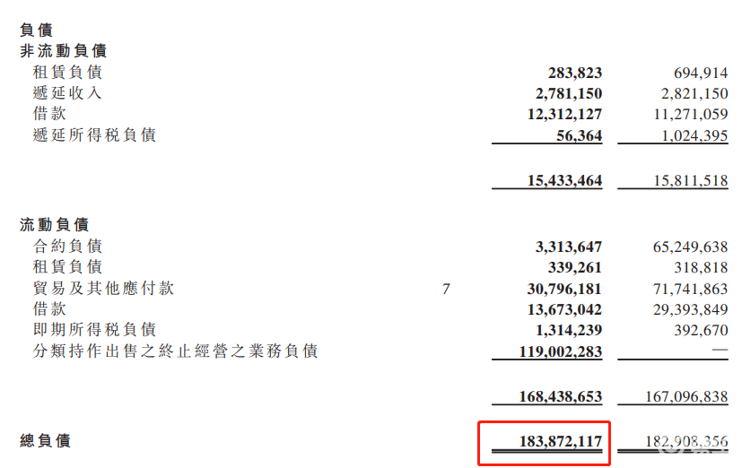Select the non-current borrowings value 12,312,127
The height and width of the screenshot is (468, 742).
(x=564, y=114)
